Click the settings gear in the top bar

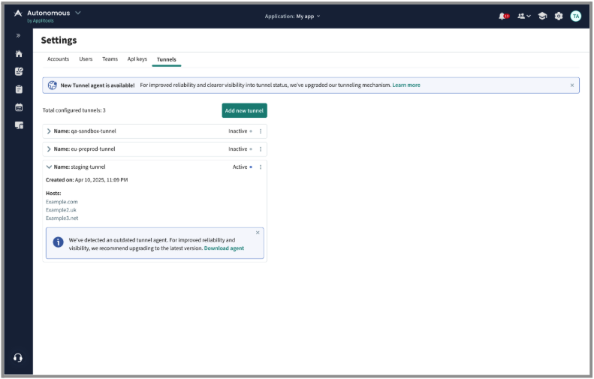click(559, 16)
